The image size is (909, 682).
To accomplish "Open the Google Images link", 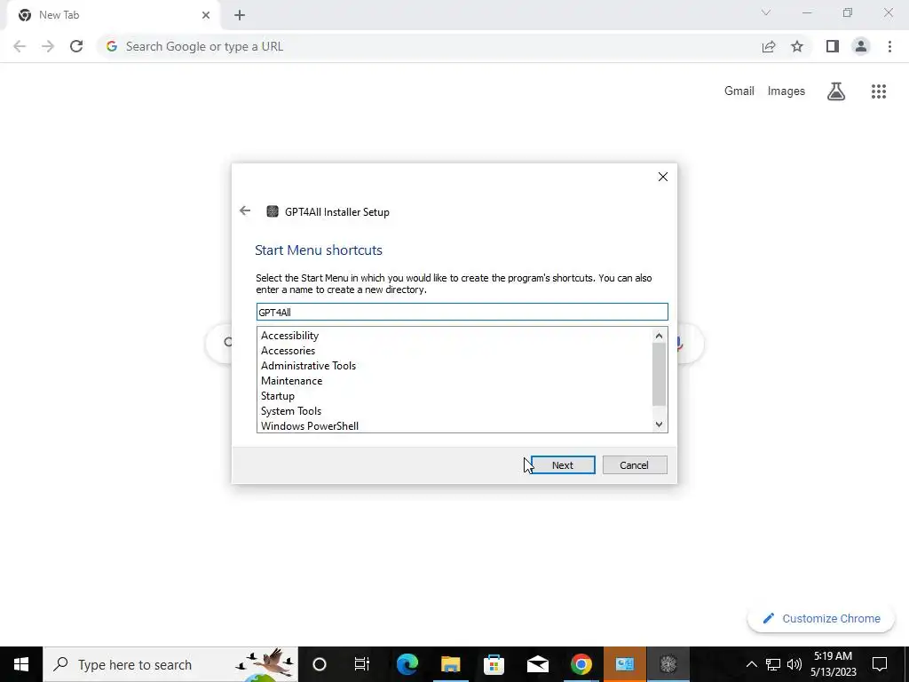I will [x=786, y=91].
